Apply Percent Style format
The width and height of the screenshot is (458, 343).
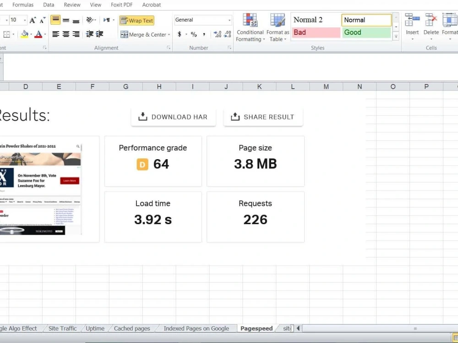194,34
